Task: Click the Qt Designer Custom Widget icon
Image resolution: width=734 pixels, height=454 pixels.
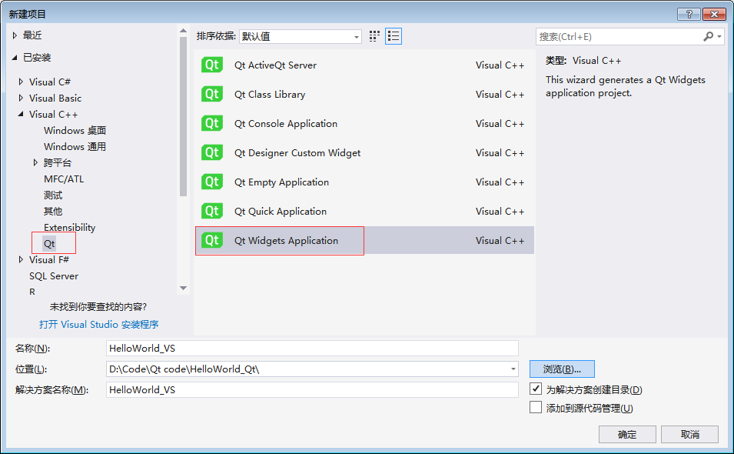Action: click(x=211, y=152)
